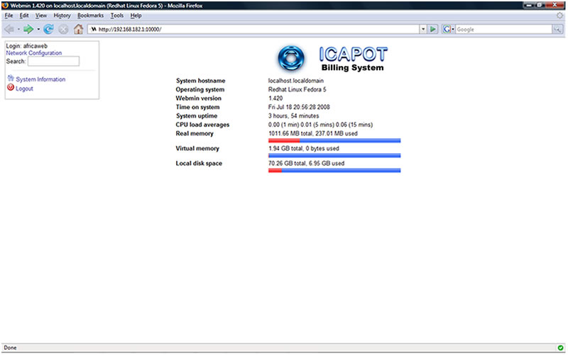Screen dimensions: 568x355
Task: Click the Stop loading icon
Action: [63, 29]
